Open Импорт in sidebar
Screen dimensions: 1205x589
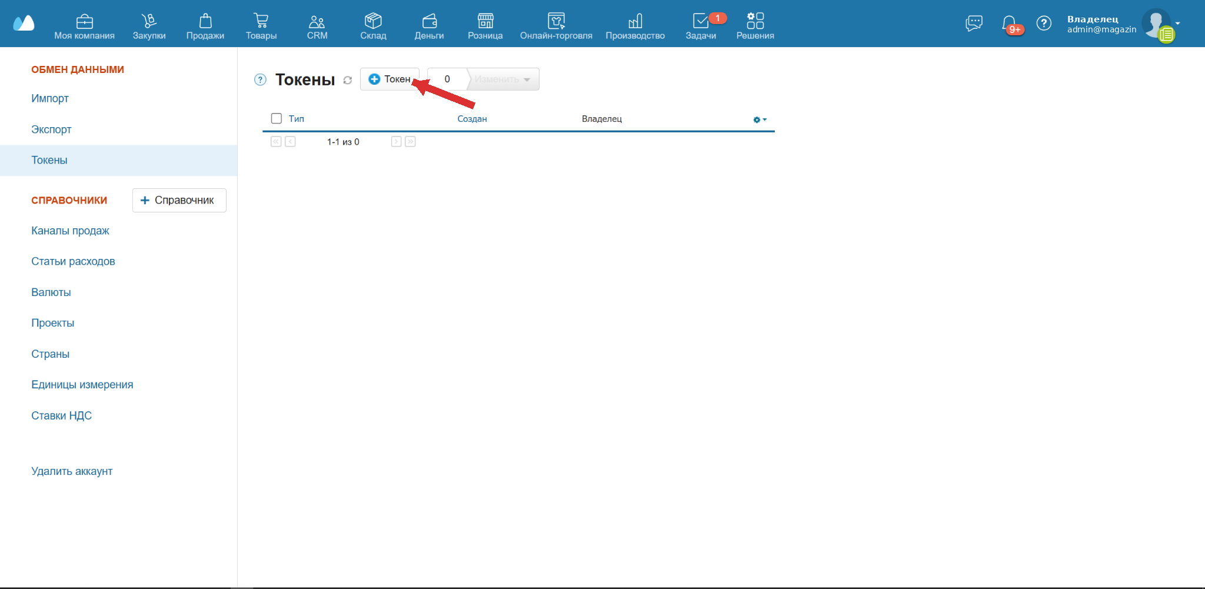point(50,98)
